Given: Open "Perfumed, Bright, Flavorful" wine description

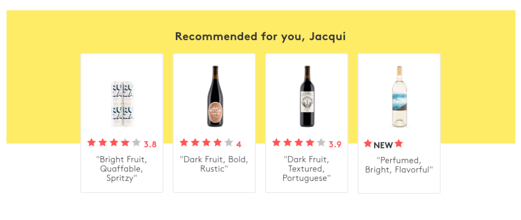Looking at the screenshot, I should pyautogui.click(x=399, y=165).
